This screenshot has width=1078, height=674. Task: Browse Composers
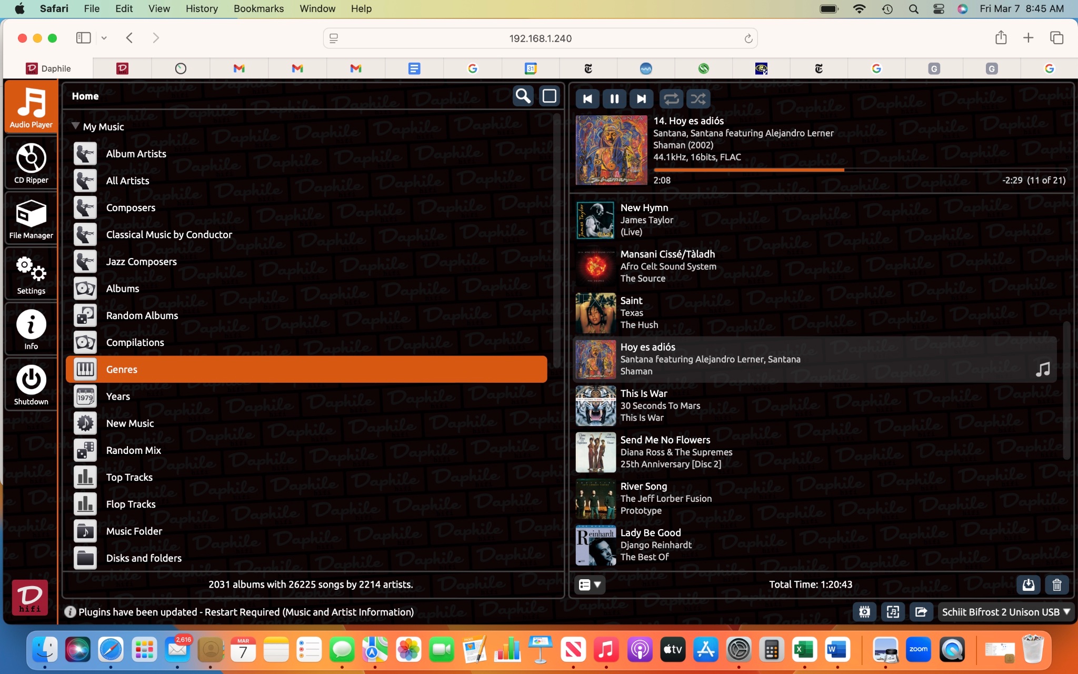coord(306,207)
